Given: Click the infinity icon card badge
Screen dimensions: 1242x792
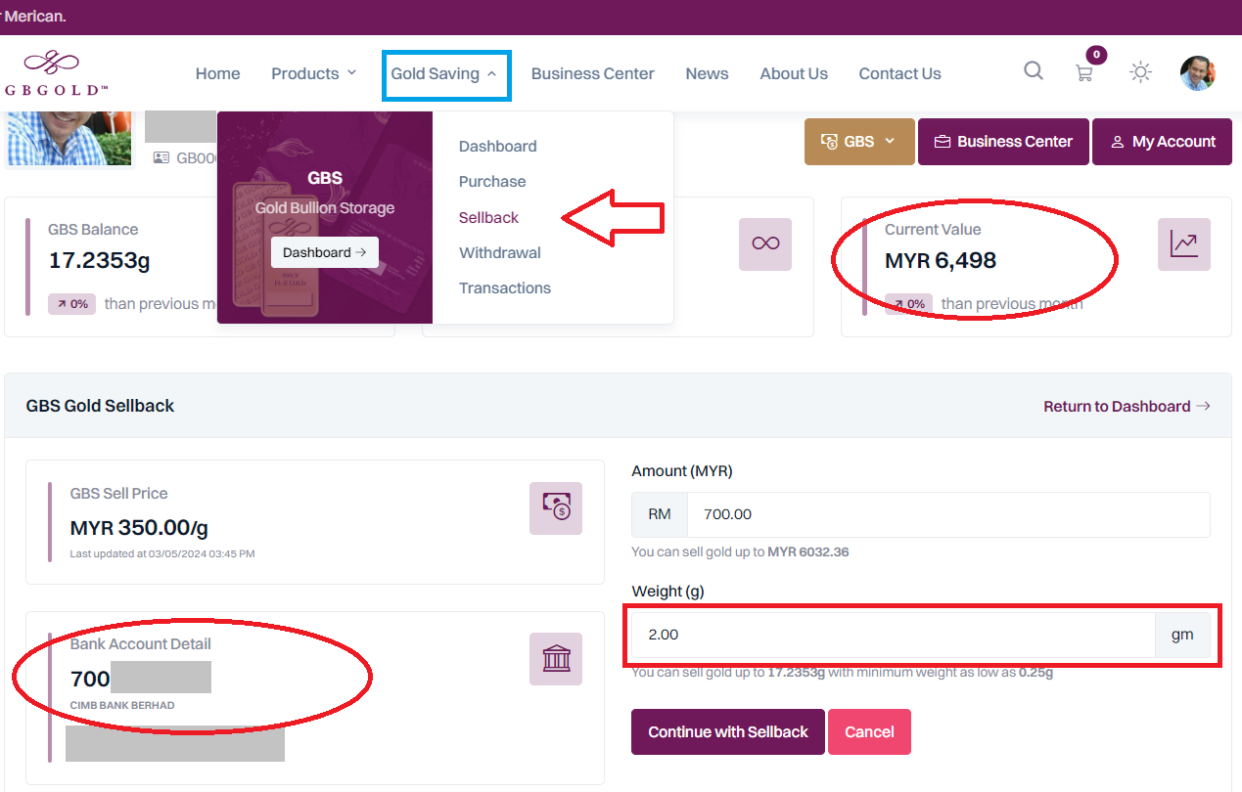Looking at the screenshot, I should click(x=764, y=244).
